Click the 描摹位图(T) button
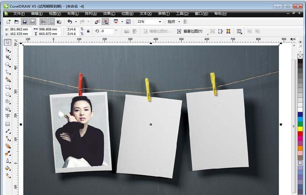Viewport: 306px width, 195px height. pyautogui.click(x=190, y=31)
